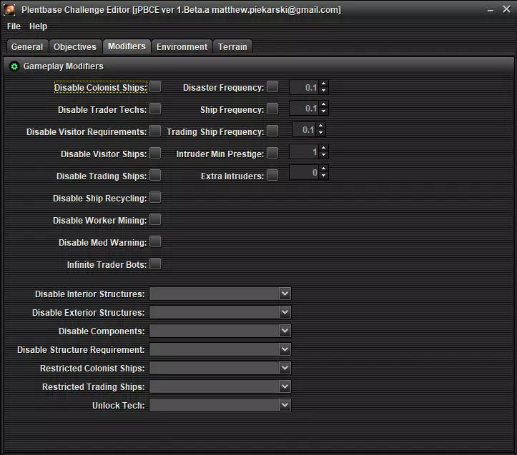
Task: Increase Trading Ship Frequency value
Action: (320, 126)
